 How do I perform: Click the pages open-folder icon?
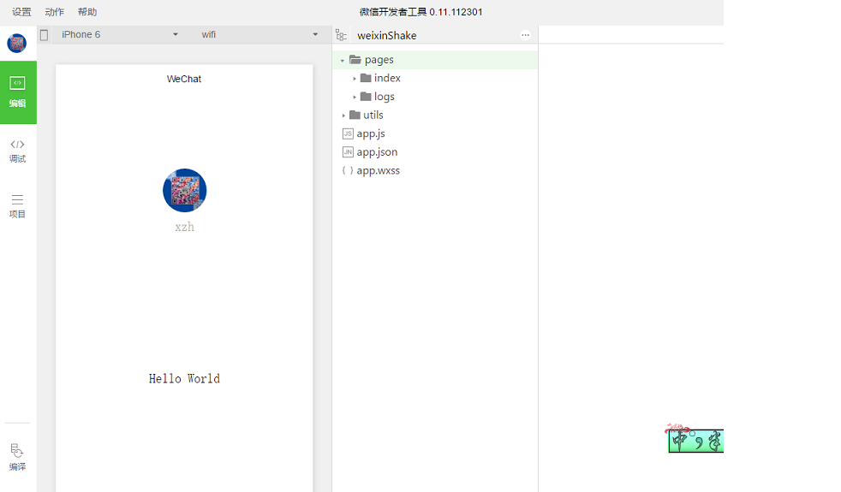tap(355, 60)
